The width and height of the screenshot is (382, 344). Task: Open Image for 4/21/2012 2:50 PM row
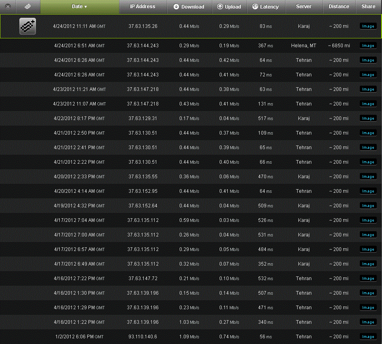pos(368,133)
